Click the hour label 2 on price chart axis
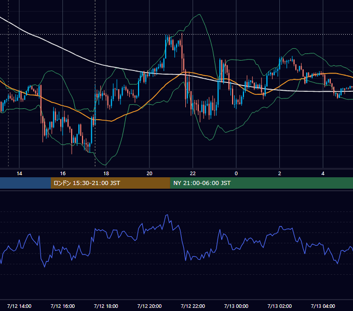This screenshot has width=353, height=311. coord(279,174)
